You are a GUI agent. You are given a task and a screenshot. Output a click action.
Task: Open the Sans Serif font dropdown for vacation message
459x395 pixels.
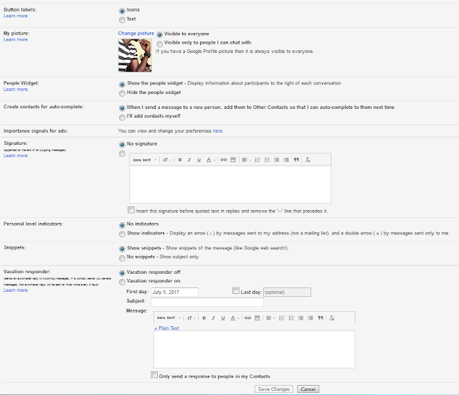(169, 318)
